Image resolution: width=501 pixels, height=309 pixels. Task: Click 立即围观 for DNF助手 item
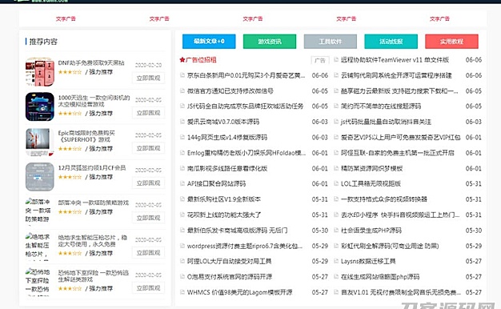pyautogui.click(x=149, y=78)
